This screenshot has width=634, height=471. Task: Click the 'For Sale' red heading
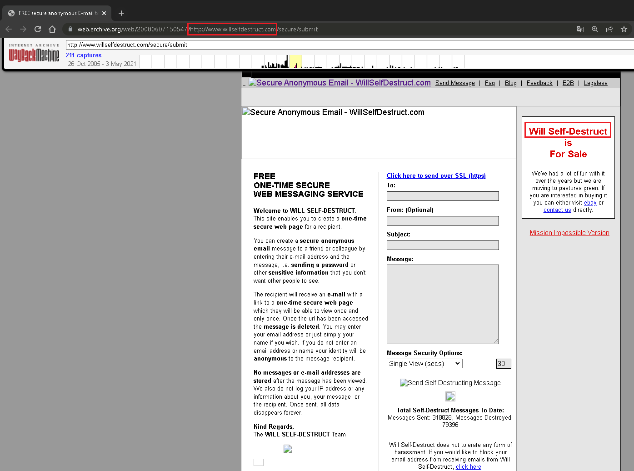568,154
